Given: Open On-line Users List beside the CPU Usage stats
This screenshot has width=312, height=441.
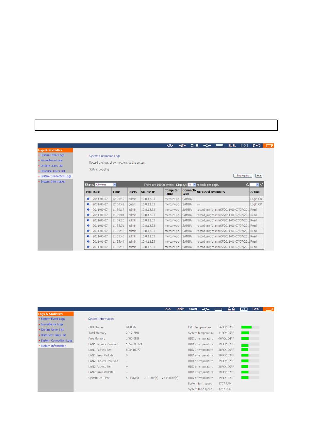Looking at the screenshot, I should click(52, 330).
